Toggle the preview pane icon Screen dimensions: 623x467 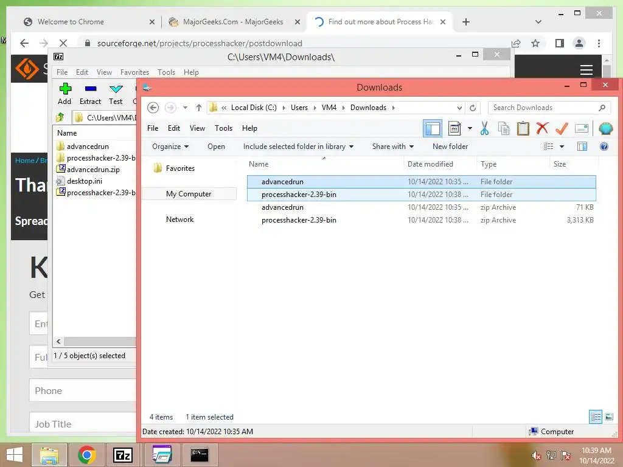click(x=582, y=147)
